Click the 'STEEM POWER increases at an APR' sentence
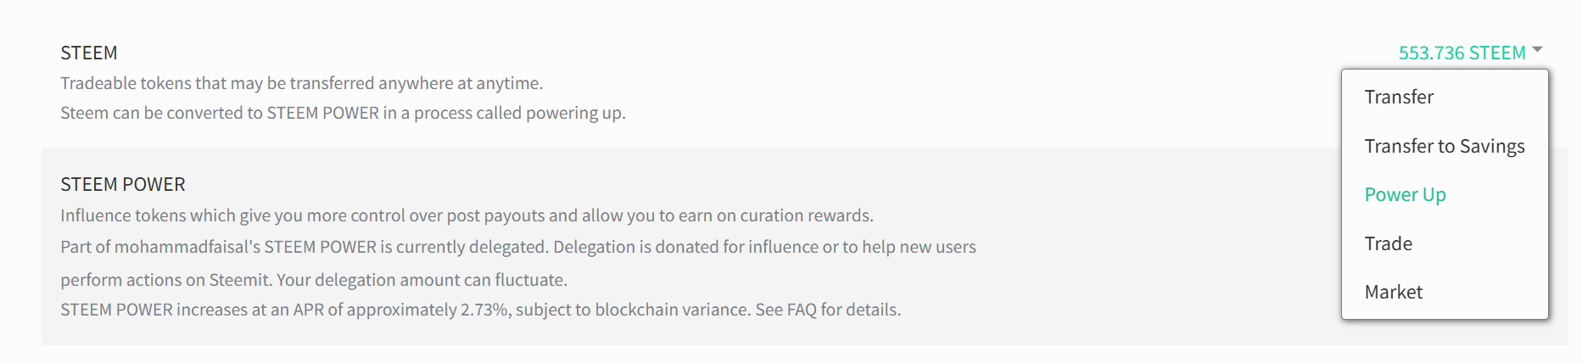This screenshot has height=363, width=1582. click(x=480, y=310)
